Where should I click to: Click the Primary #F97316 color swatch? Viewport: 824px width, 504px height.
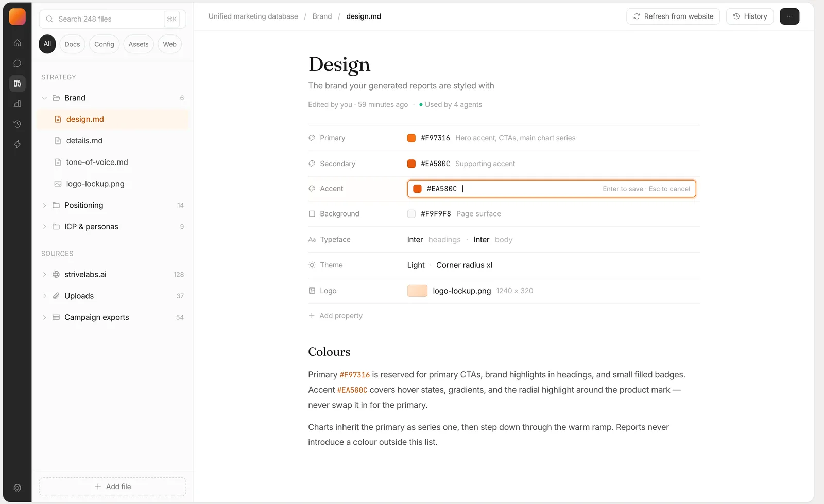(411, 138)
